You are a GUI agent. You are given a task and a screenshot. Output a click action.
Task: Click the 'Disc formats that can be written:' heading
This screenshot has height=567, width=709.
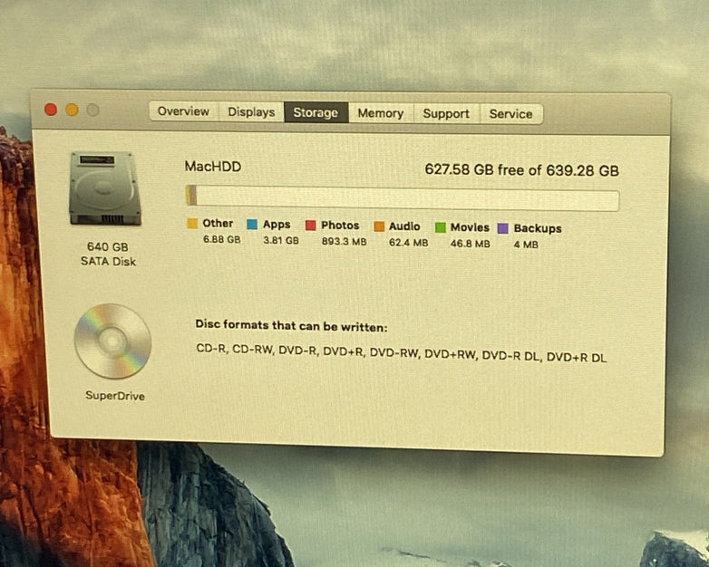(291, 326)
